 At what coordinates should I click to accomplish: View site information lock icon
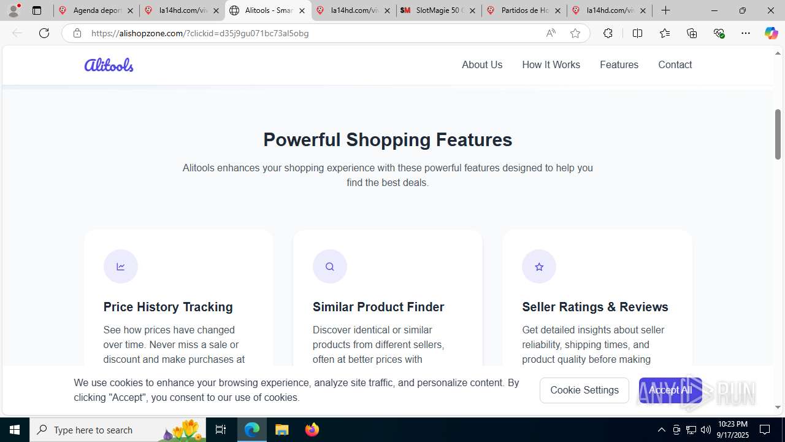pos(77,33)
